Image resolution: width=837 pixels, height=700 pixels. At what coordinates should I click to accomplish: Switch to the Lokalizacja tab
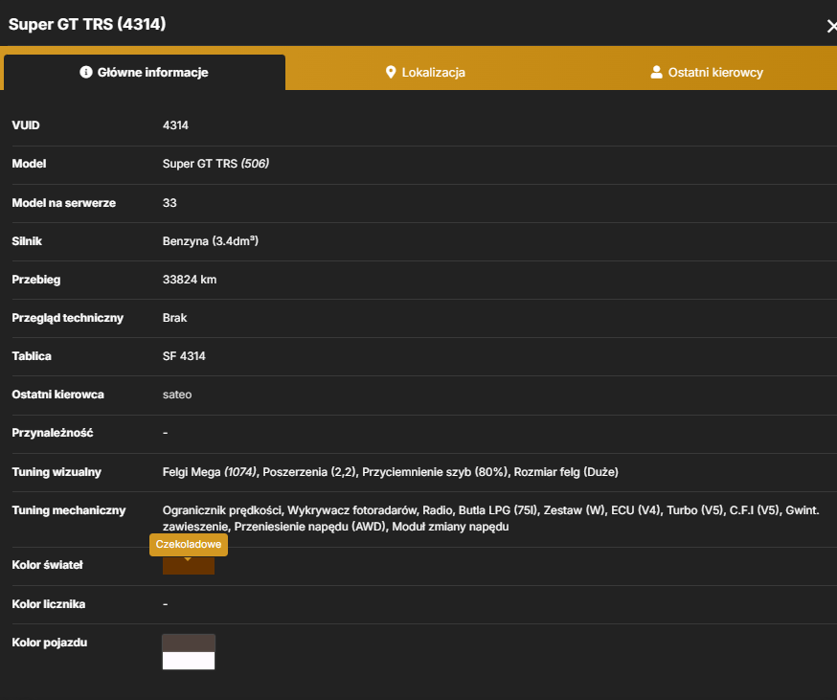[x=425, y=72]
